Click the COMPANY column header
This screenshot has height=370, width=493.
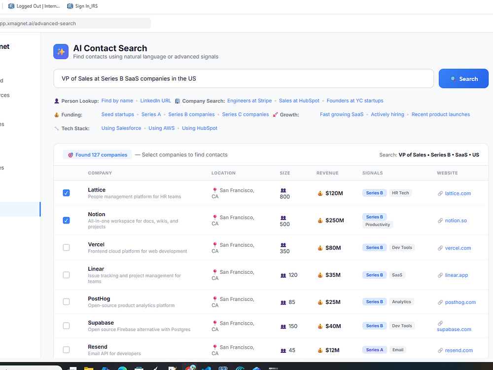100,173
